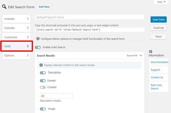The height and width of the screenshot is (113, 171).
Task: Click the chevron arrow on Customize
Action: click(28, 37)
